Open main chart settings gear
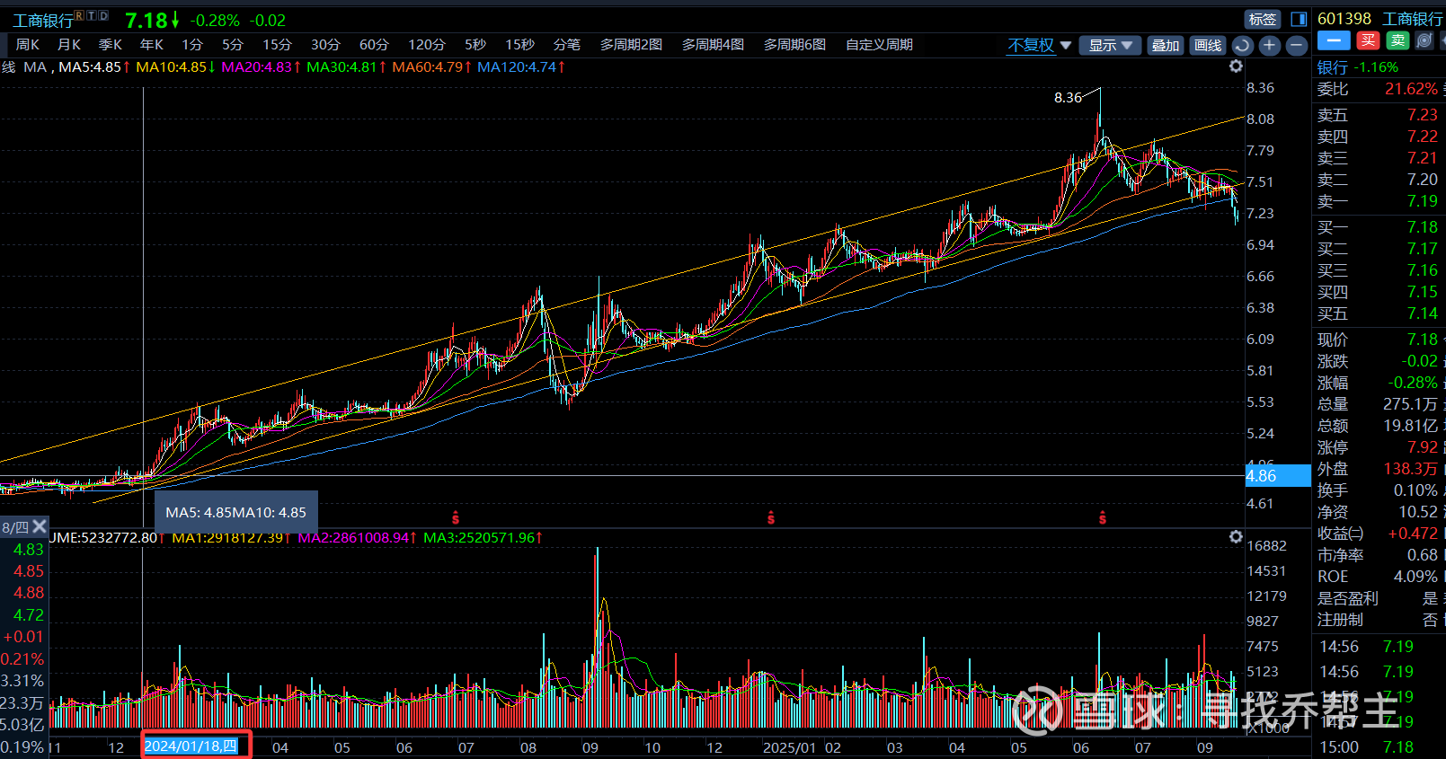This screenshot has width=1446, height=759. (1236, 66)
